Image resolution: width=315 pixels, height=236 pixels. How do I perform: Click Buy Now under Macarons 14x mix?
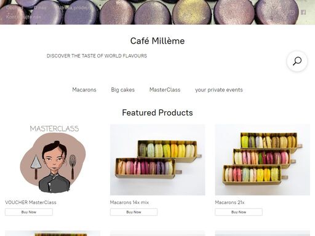pyautogui.click(x=134, y=212)
